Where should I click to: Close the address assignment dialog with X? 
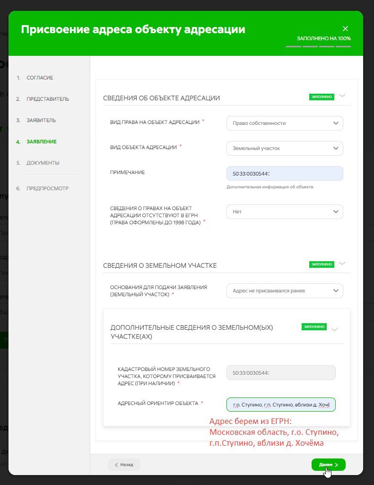coord(345,29)
